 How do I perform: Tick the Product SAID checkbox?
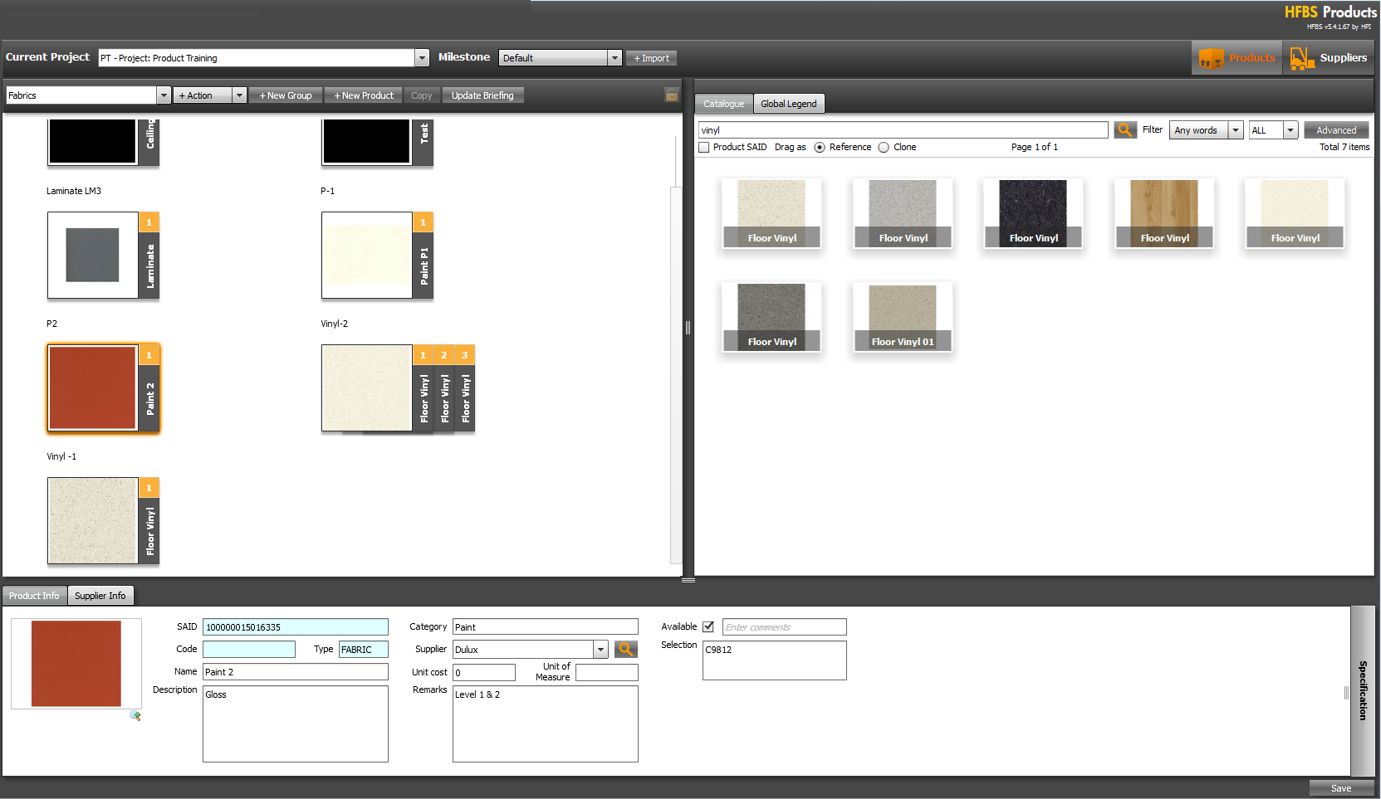pyautogui.click(x=704, y=147)
